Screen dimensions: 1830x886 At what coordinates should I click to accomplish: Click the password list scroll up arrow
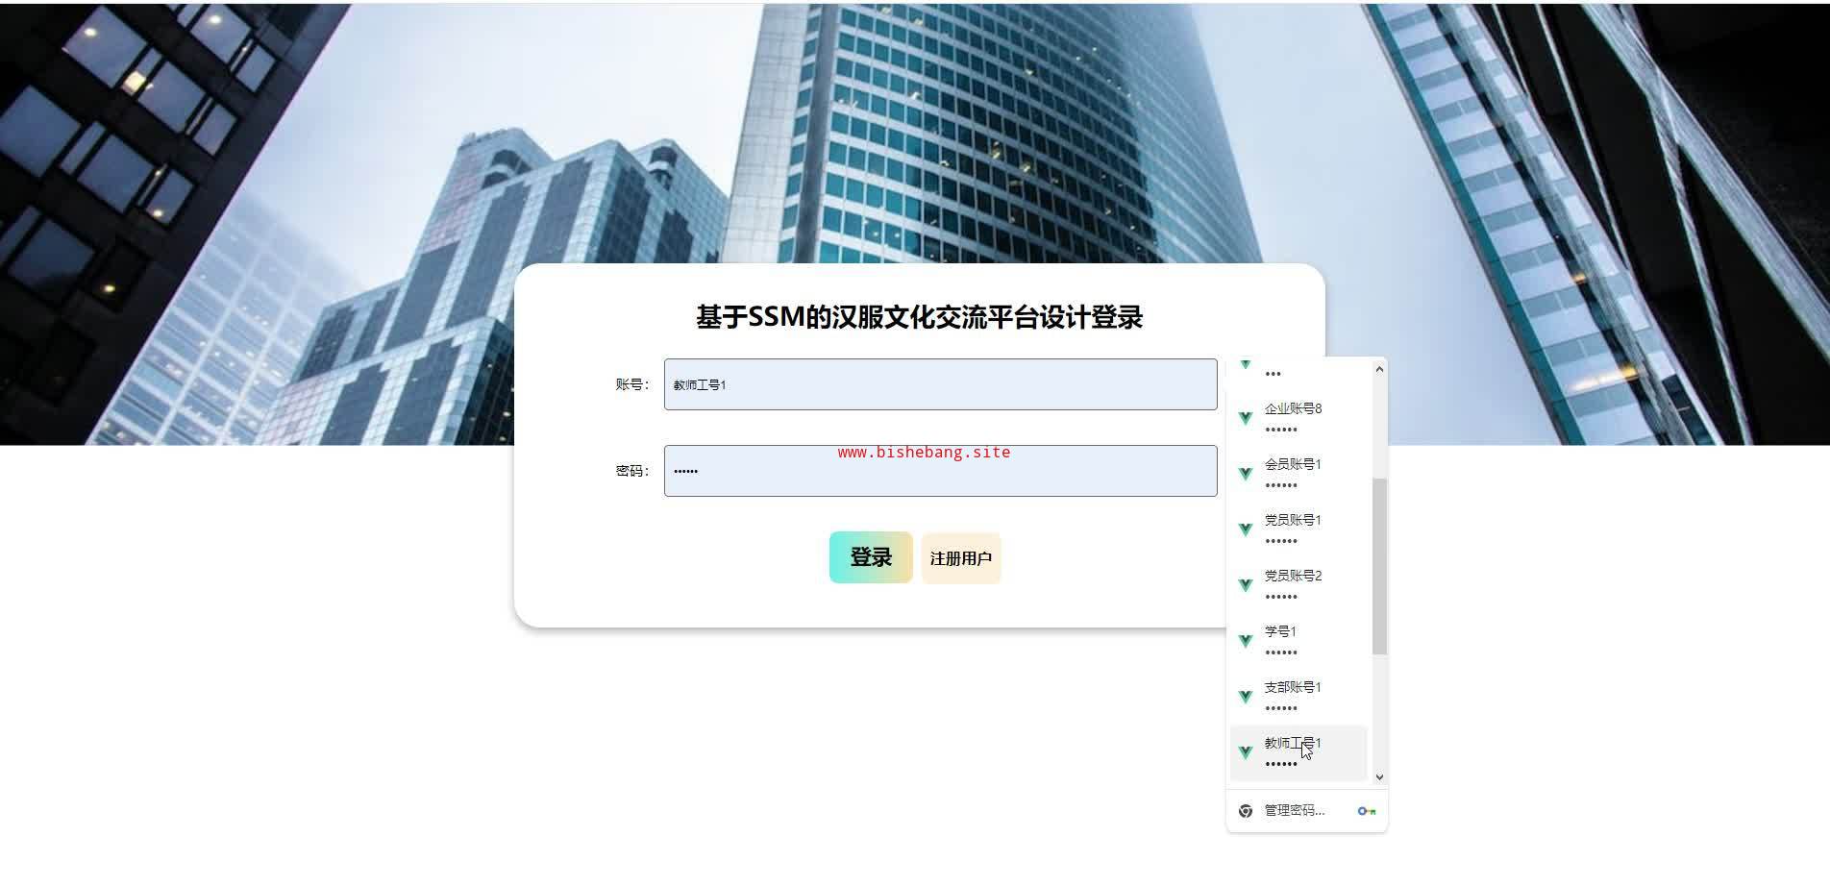(x=1379, y=369)
